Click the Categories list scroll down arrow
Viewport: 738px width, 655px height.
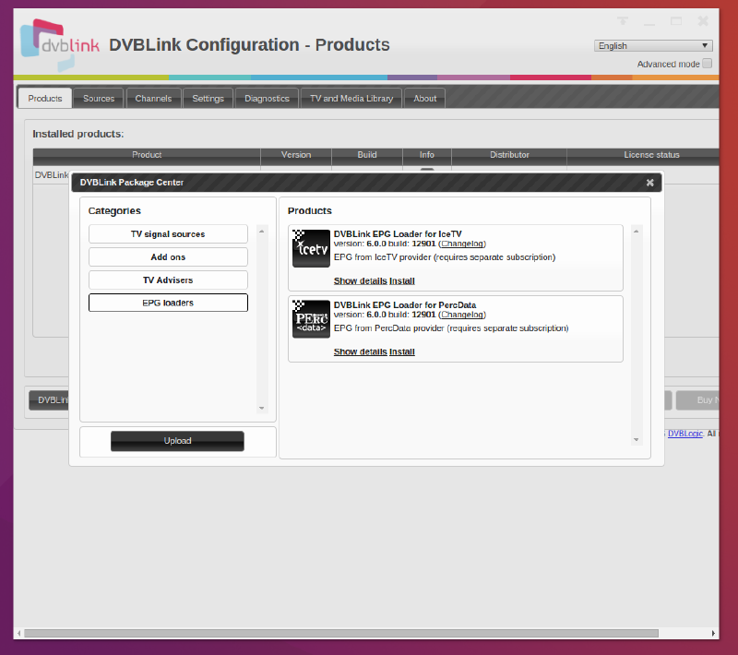(x=262, y=408)
